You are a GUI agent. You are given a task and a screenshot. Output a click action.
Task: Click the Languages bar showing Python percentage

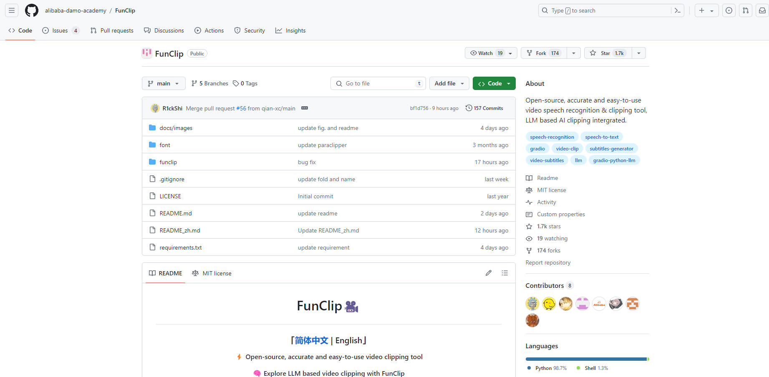[584, 359]
